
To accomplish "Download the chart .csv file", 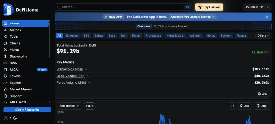I will [x=245, y=106].
